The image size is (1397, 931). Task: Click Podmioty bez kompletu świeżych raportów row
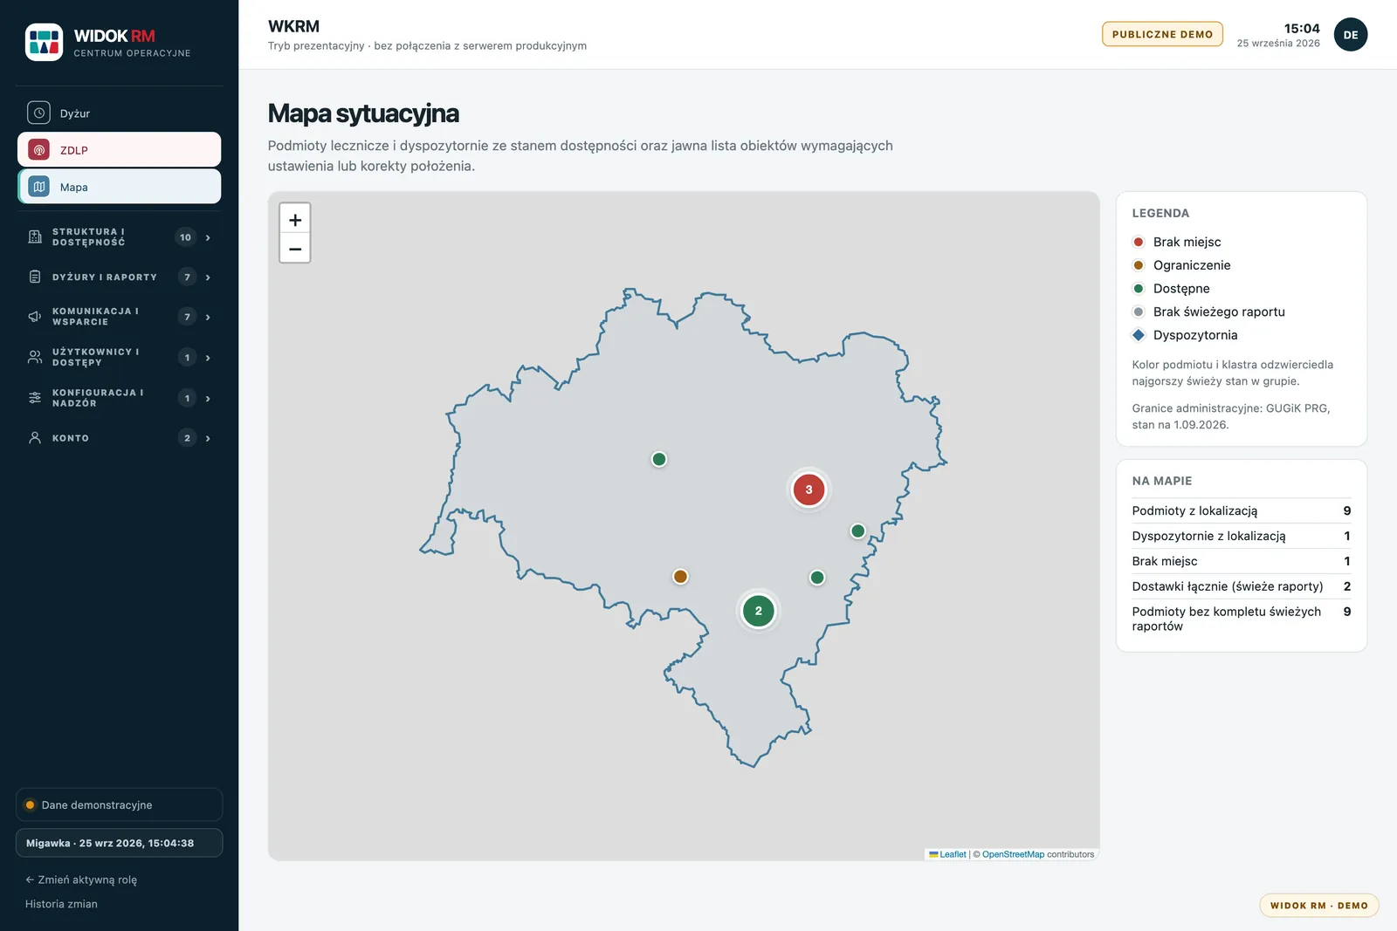1242,619
